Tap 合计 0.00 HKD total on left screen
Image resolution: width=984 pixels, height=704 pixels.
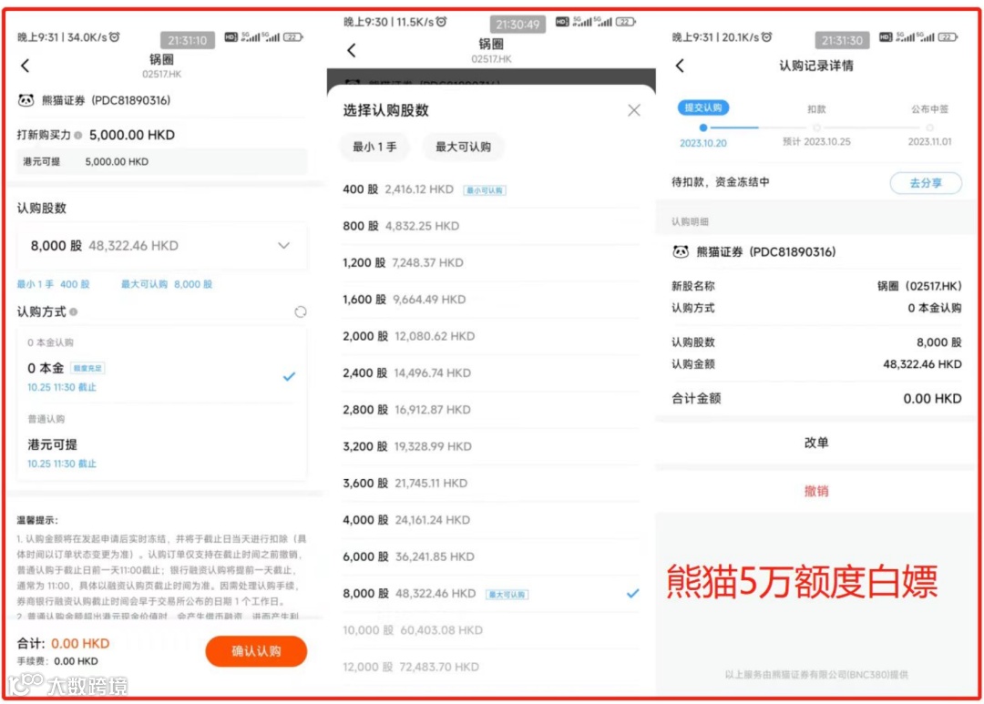tap(63, 643)
